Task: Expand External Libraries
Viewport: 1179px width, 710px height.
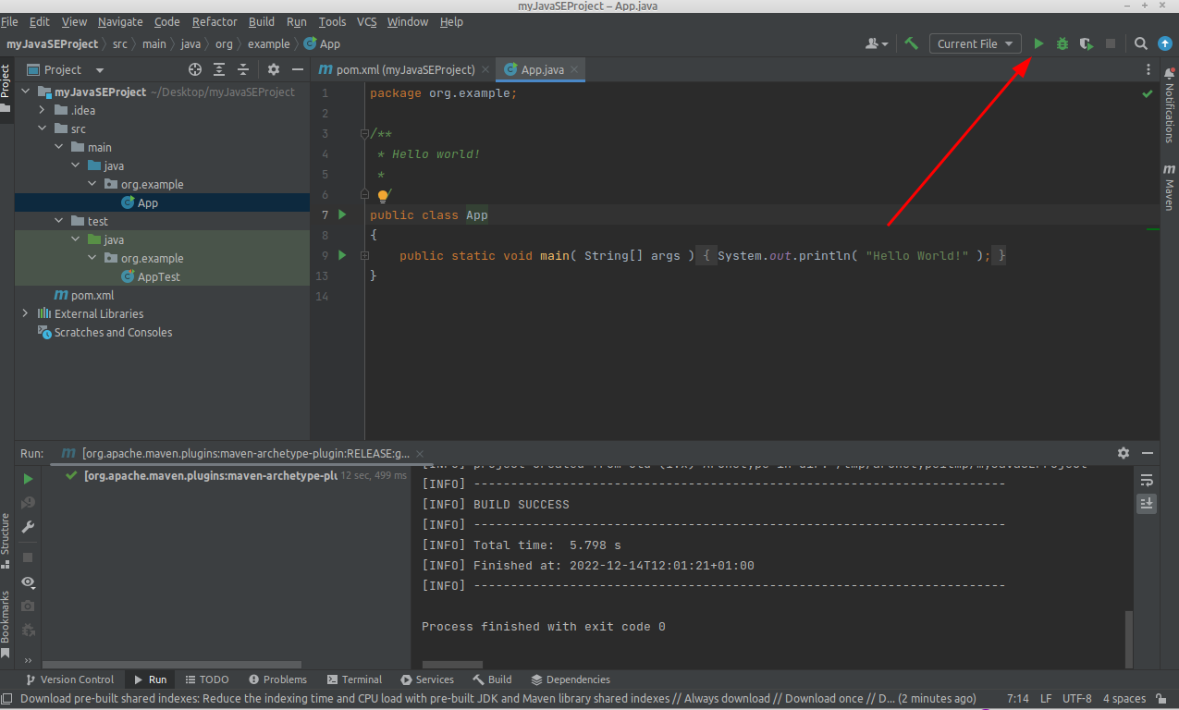Action: (25, 313)
